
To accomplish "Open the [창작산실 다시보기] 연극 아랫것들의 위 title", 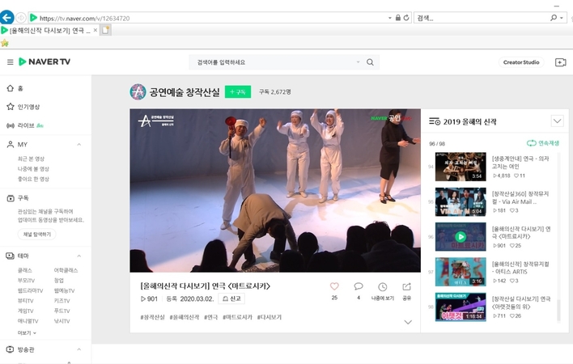I will coord(521,303).
